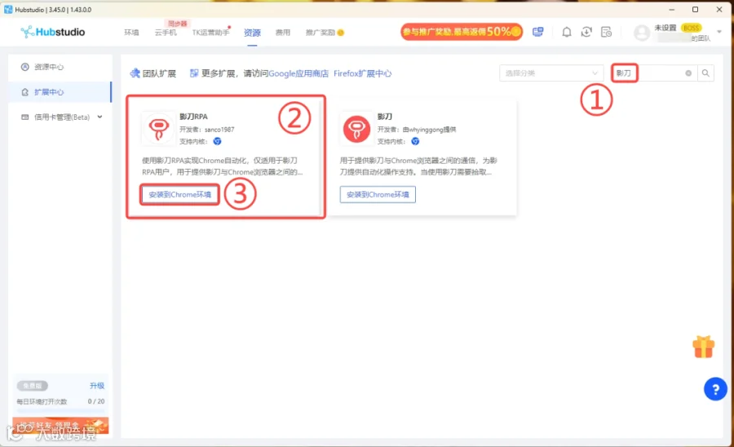Screen dimensions: 734x447
Task: Click 每日环境打开次数 usage text
Action: (42, 401)
